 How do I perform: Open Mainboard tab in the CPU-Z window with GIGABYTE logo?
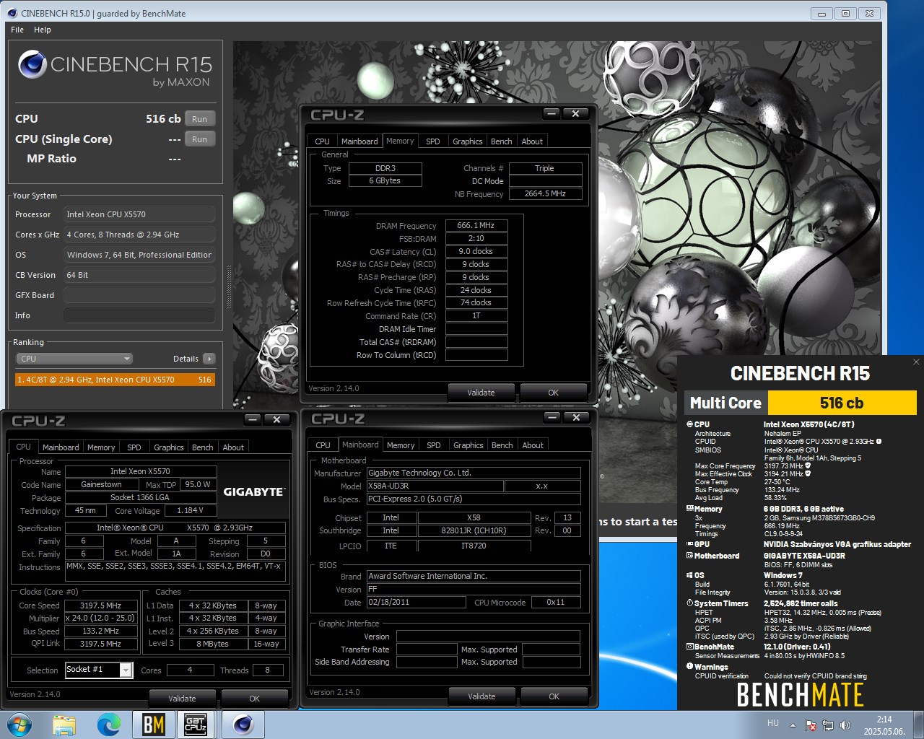[x=61, y=447]
